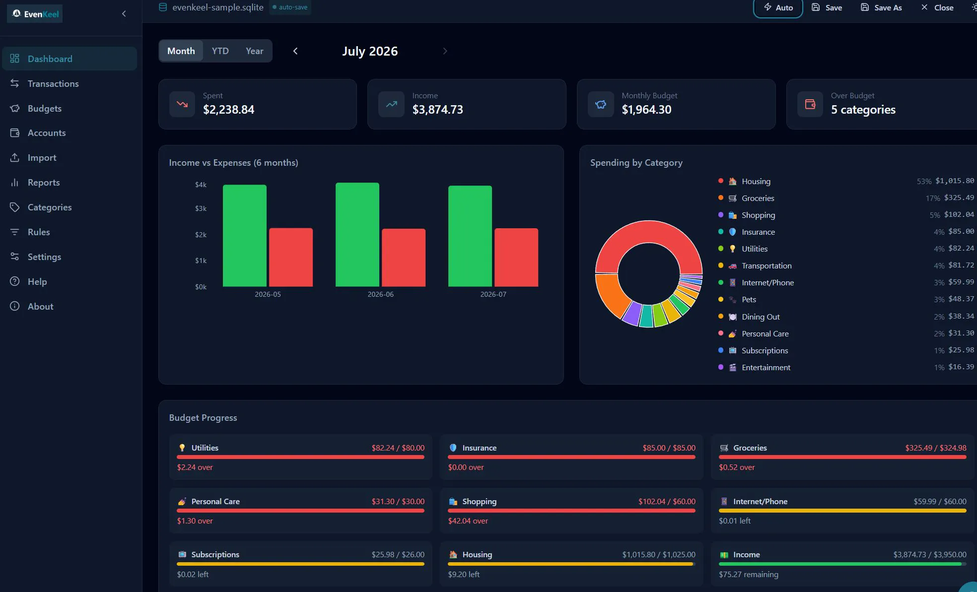Click the Rules filter icon
Viewport: 977px width, 592px height.
(15, 232)
